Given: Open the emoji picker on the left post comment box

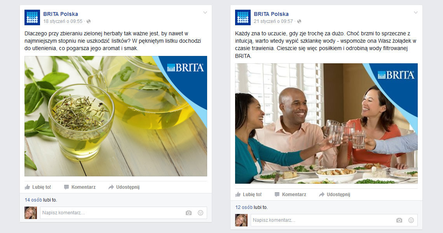Looking at the screenshot, I should point(200,213).
